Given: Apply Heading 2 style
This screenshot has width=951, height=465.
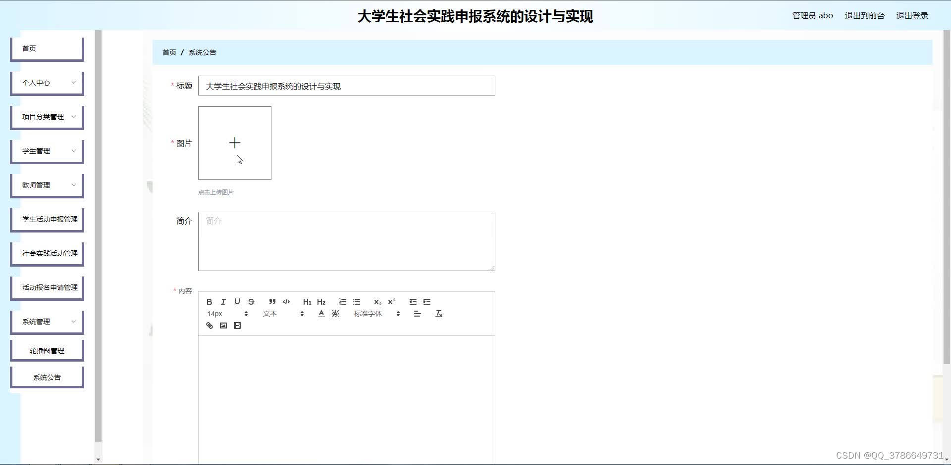Looking at the screenshot, I should pos(321,302).
